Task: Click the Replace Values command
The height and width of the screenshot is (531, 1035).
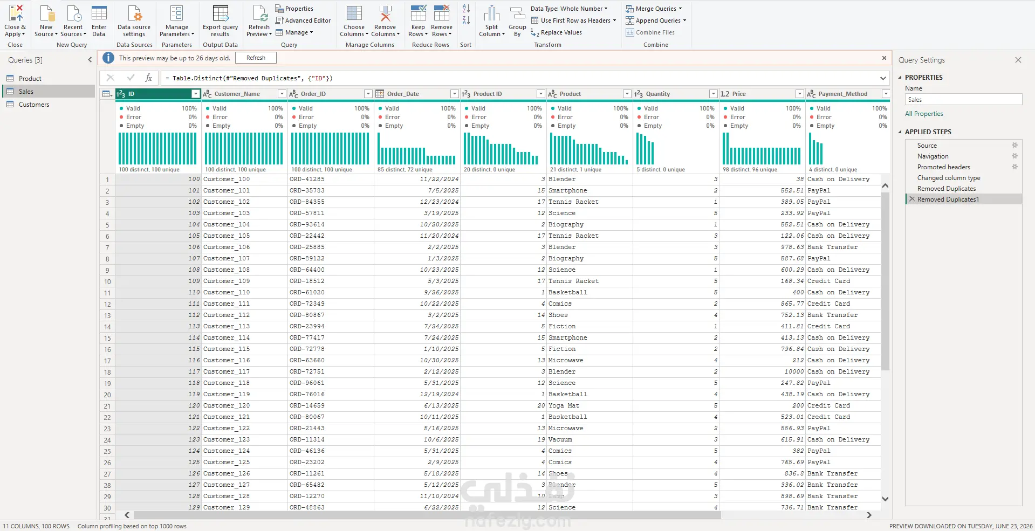Action: click(556, 32)
